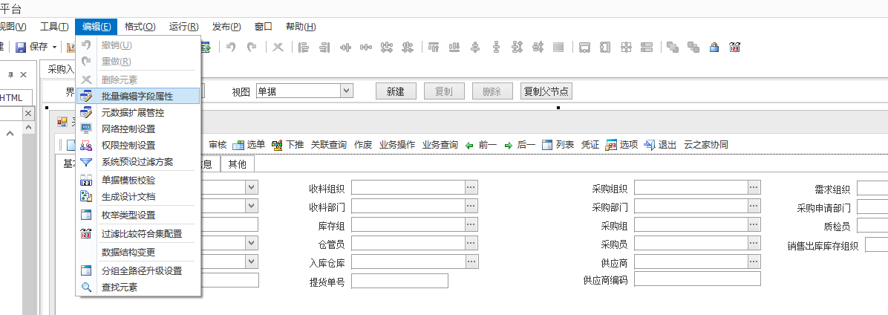This screenshot has width=888, height=315.
Task: Click the 供应商编码 input field
Action: point(697,279)
